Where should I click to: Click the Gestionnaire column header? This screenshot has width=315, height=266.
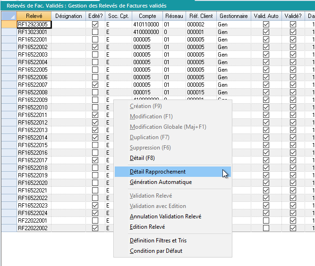pyautogui.click(x=233, y=16)
